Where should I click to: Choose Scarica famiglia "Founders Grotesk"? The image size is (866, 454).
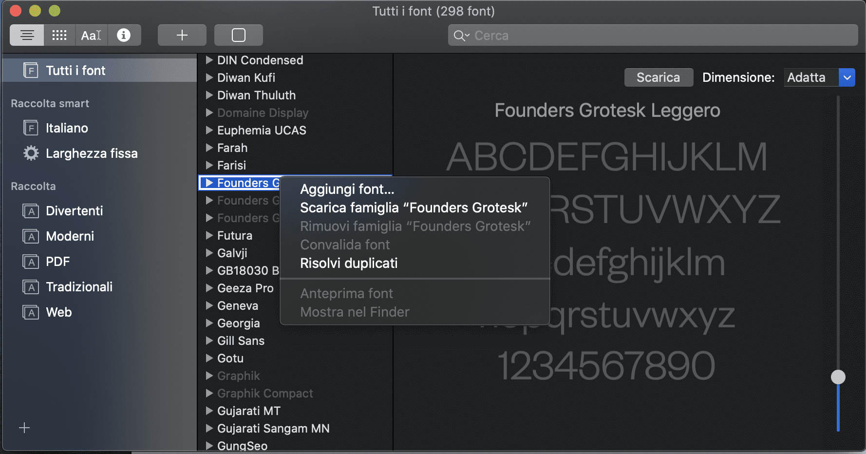[x=415, y=208]
